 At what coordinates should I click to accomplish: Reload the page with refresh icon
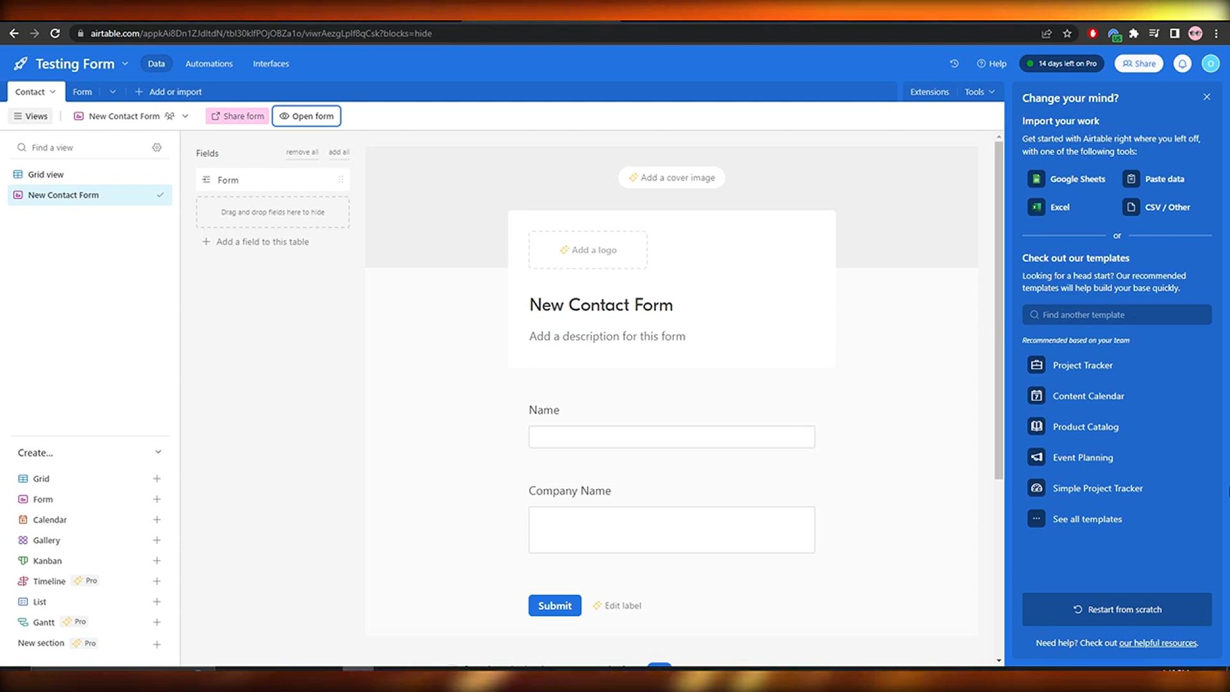[x=55, y=33]
